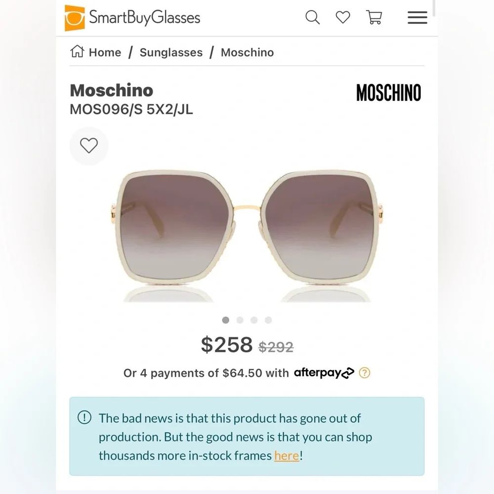View the shopping cart icon

point(374,17)
